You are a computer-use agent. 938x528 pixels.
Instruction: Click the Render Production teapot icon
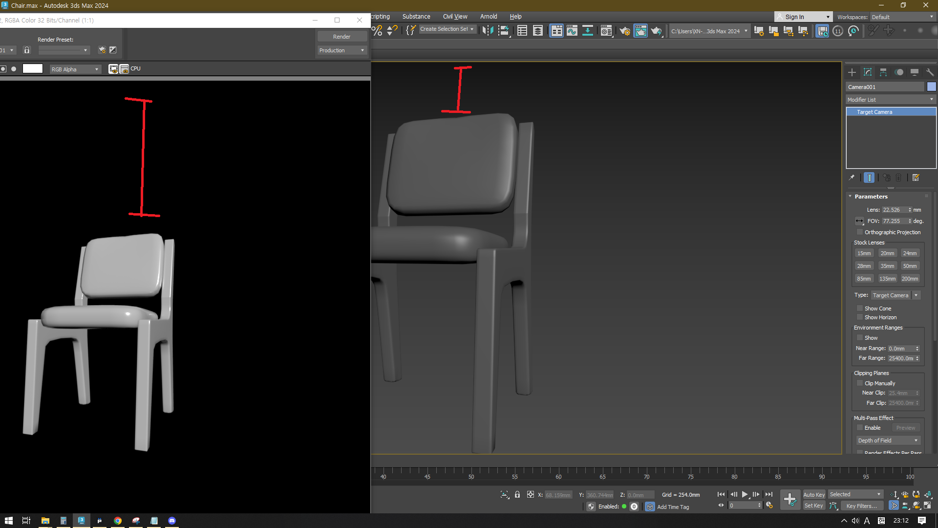[656, 31]
